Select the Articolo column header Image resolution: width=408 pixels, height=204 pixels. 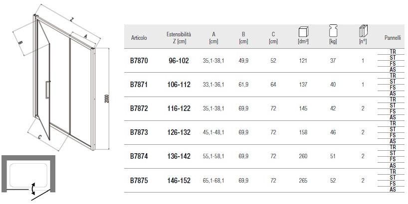[x=139, y=38]
